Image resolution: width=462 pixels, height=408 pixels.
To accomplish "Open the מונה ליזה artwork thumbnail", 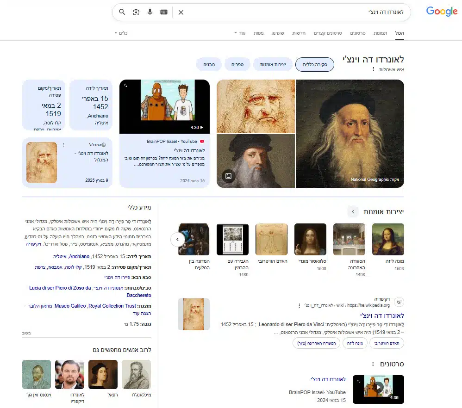I will [x=388, y=239].
